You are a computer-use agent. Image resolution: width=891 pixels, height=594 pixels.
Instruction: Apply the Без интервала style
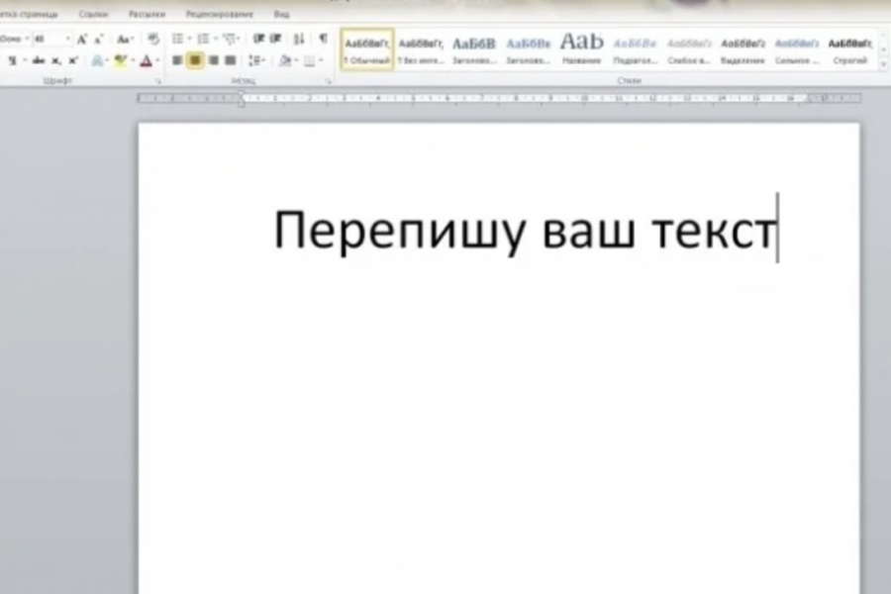(x=421, y=49)
